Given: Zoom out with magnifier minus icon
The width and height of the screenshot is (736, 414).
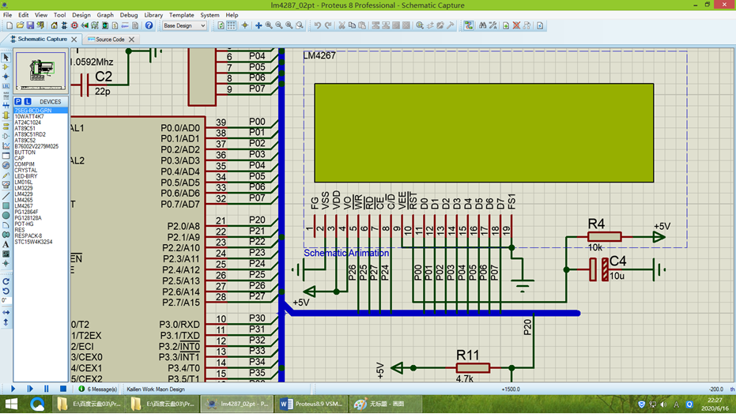Looking at the screenshot, I should (x=279, y=26).
